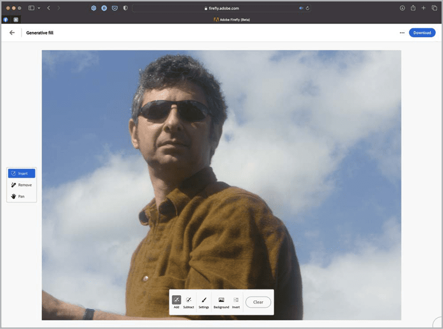The width and height of the screenshot is (443, 329).
Task: Activate the Remove tool
Action: 22,184
